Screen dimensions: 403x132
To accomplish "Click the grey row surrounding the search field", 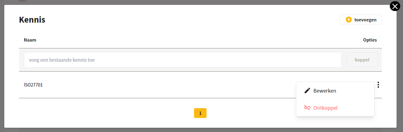I will tap(200, 60).
